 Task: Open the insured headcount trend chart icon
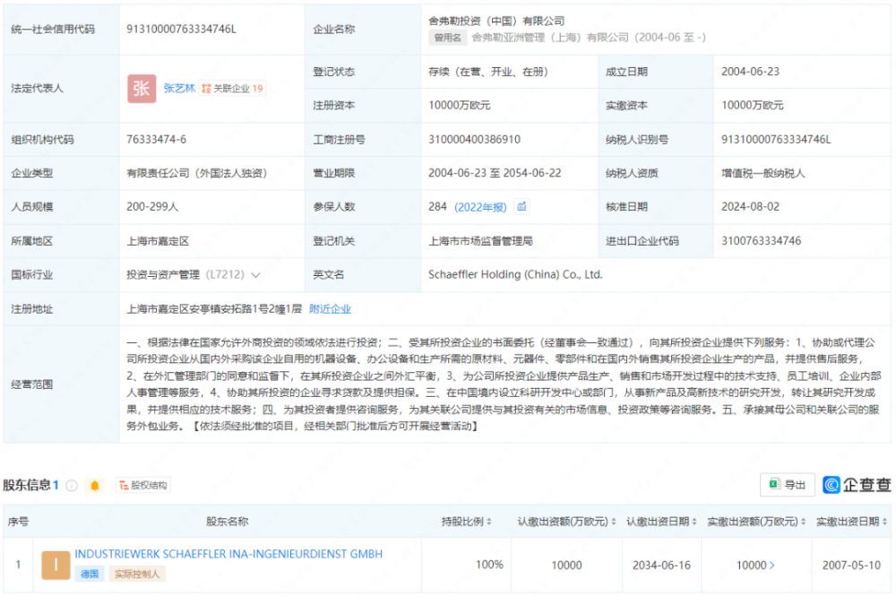coord(521,207)
